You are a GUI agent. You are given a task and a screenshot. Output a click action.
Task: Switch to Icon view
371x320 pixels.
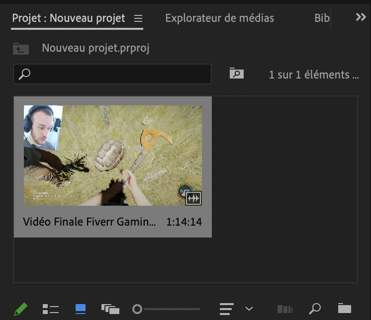(x=81, y=309)
